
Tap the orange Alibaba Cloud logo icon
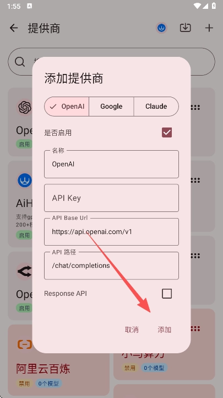tap(25, 344)
